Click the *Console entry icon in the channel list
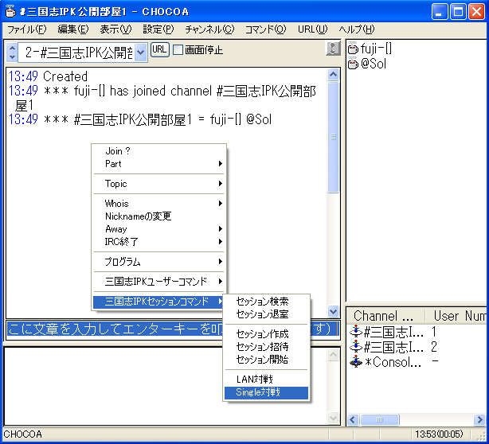The height and width of the screenshot is (444, 489). pos(355,362)
